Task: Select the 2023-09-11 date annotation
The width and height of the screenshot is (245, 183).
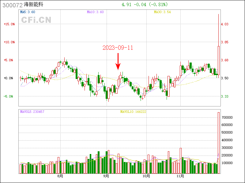Action: click(x=118, y=48)
